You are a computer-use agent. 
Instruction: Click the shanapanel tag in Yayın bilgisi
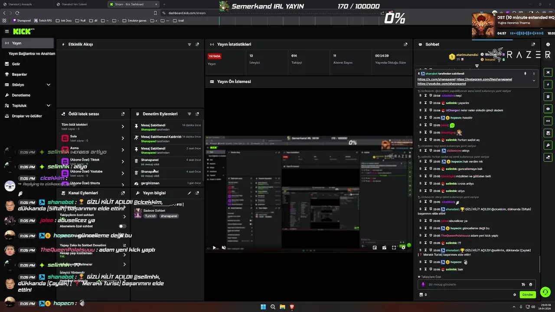pyautogui.click(x=169, y=216)
